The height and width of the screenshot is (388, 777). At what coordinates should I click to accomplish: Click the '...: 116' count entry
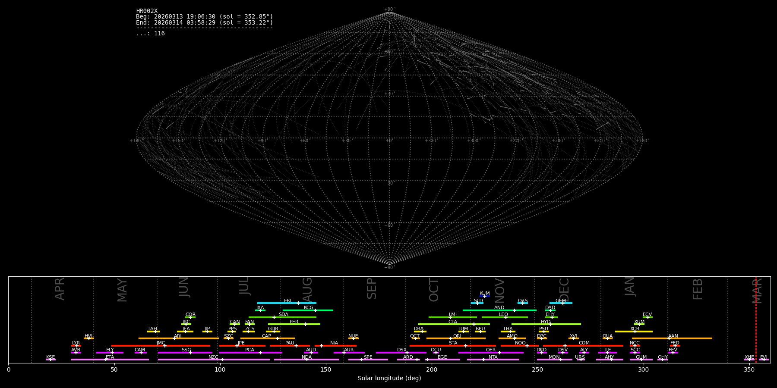150,34
